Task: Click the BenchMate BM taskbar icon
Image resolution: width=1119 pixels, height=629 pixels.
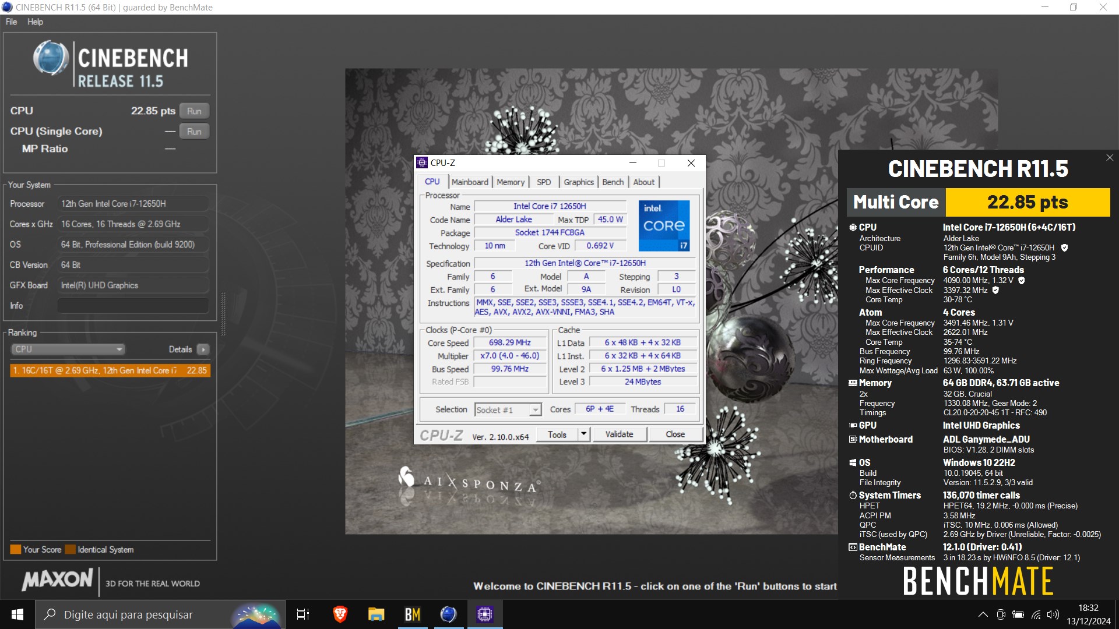Action: pos(413,614)
